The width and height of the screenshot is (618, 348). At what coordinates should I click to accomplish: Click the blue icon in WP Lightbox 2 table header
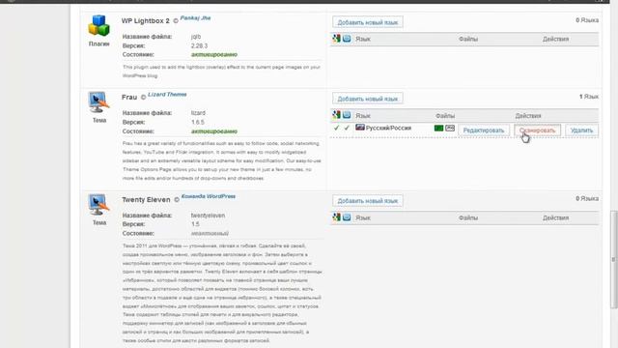point(347,39)
